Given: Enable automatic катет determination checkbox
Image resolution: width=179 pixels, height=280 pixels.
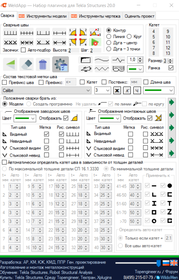Looking at the screenshot, I should coord(4,162).
